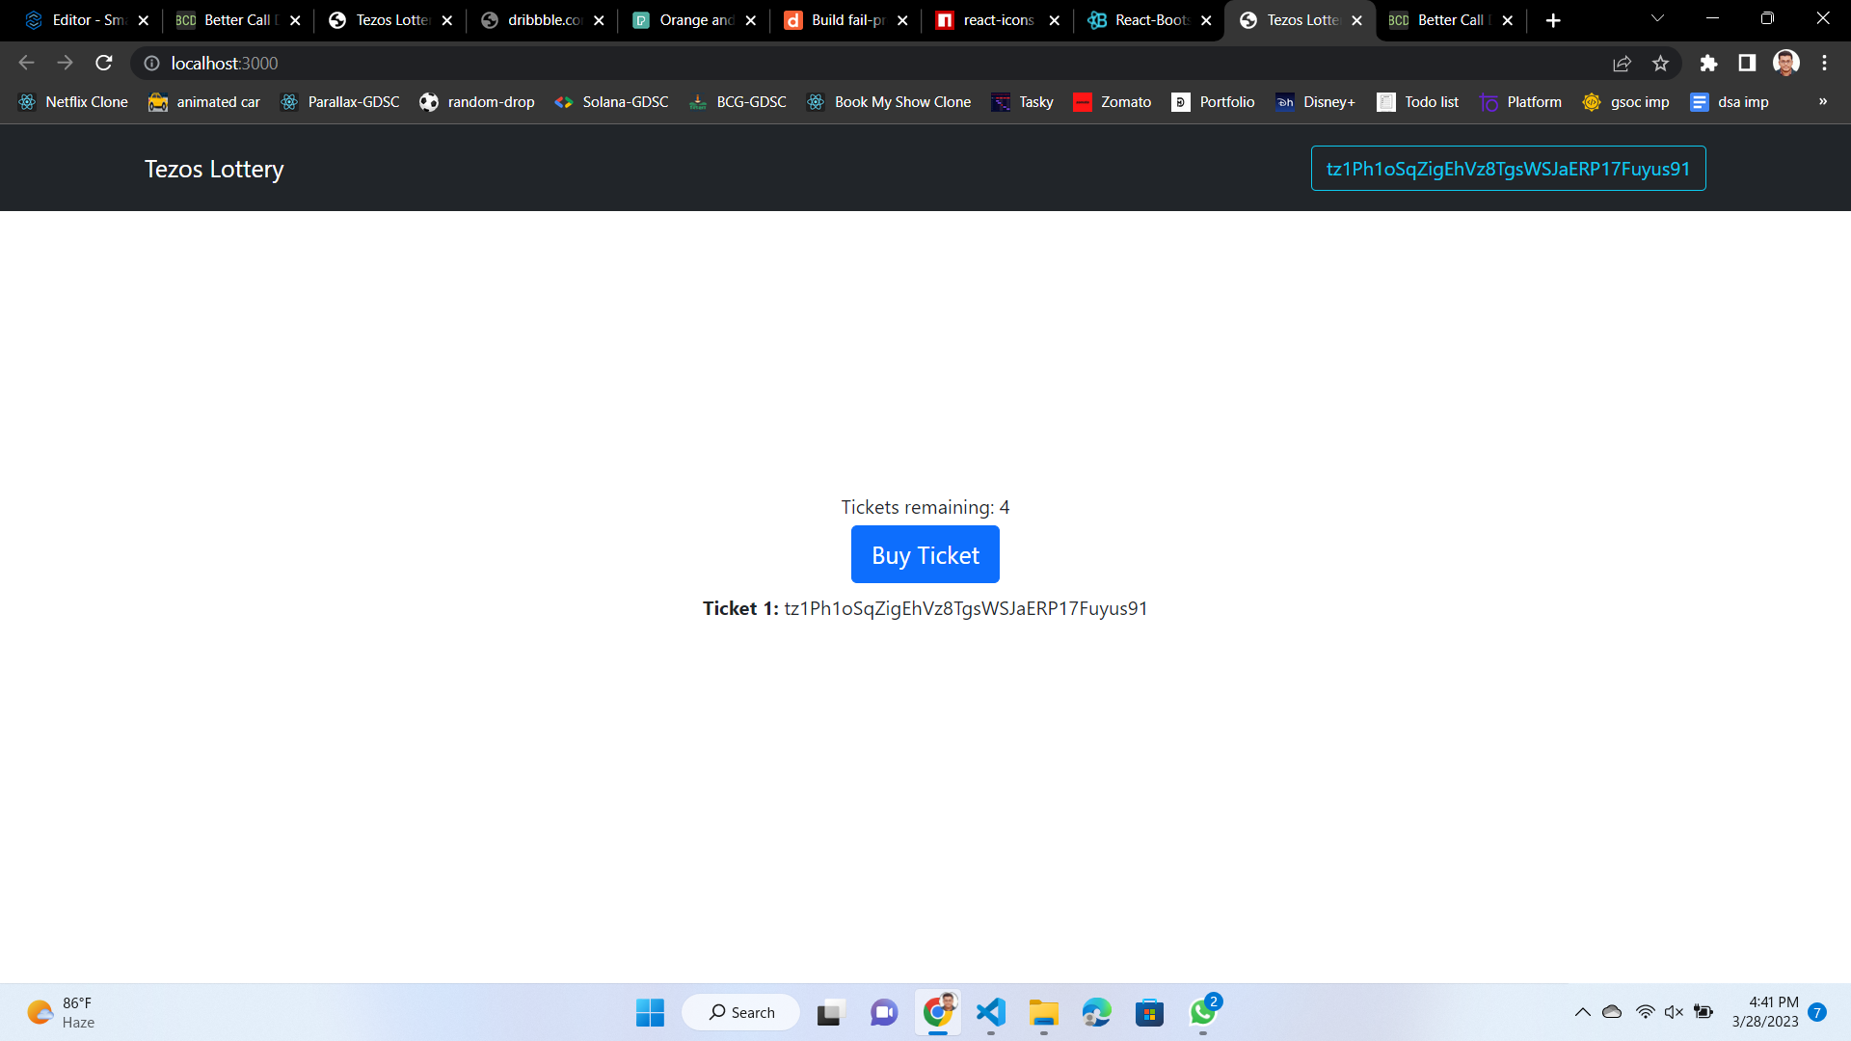Open Visual Studio Code from taskbar
The image size is (1851, 1041).
pos(990,1012)
